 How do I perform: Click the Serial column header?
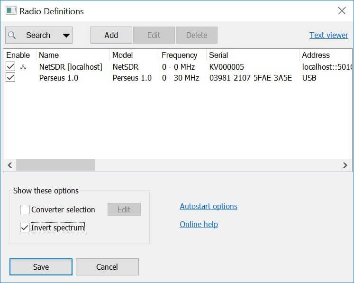[x=218, y=55]
